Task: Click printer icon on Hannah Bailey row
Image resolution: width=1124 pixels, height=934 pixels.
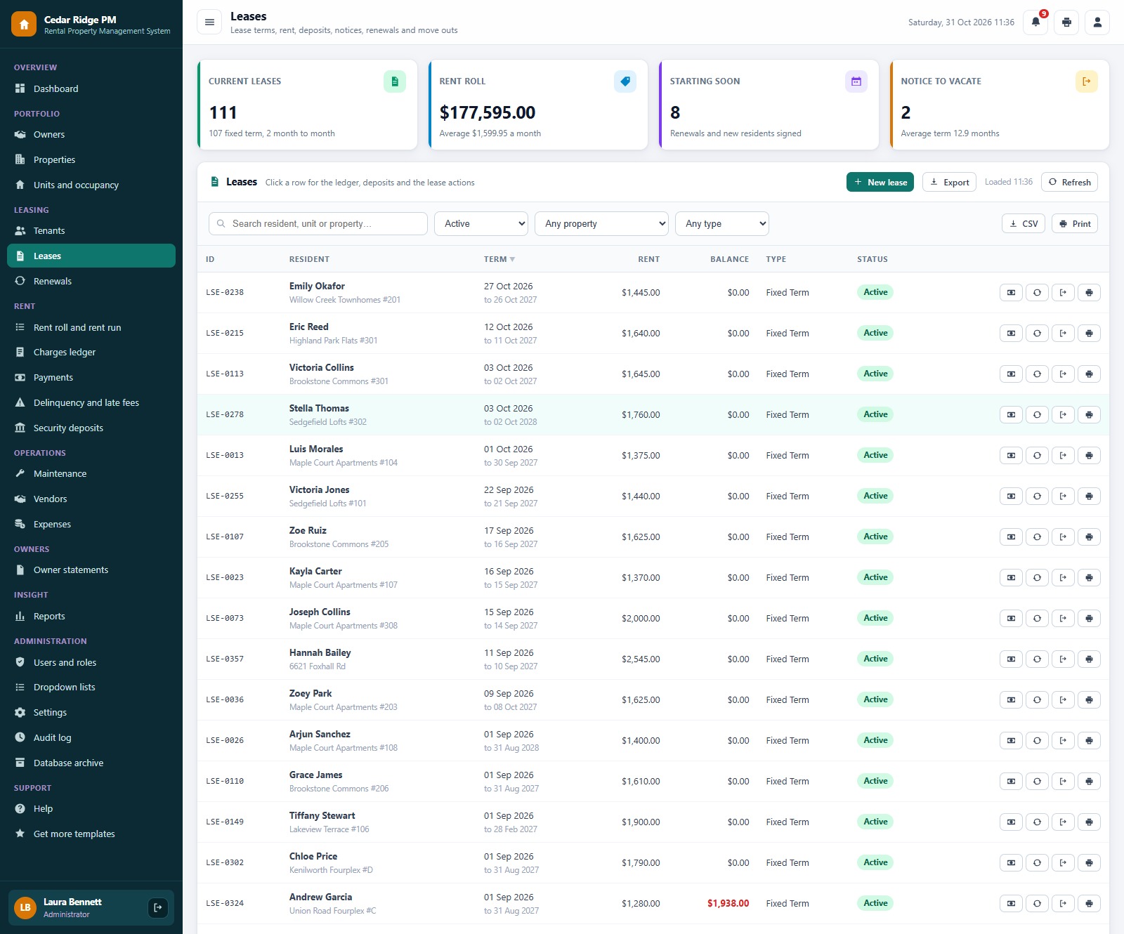Action: pyautogui.click(x=1089, y=659)
